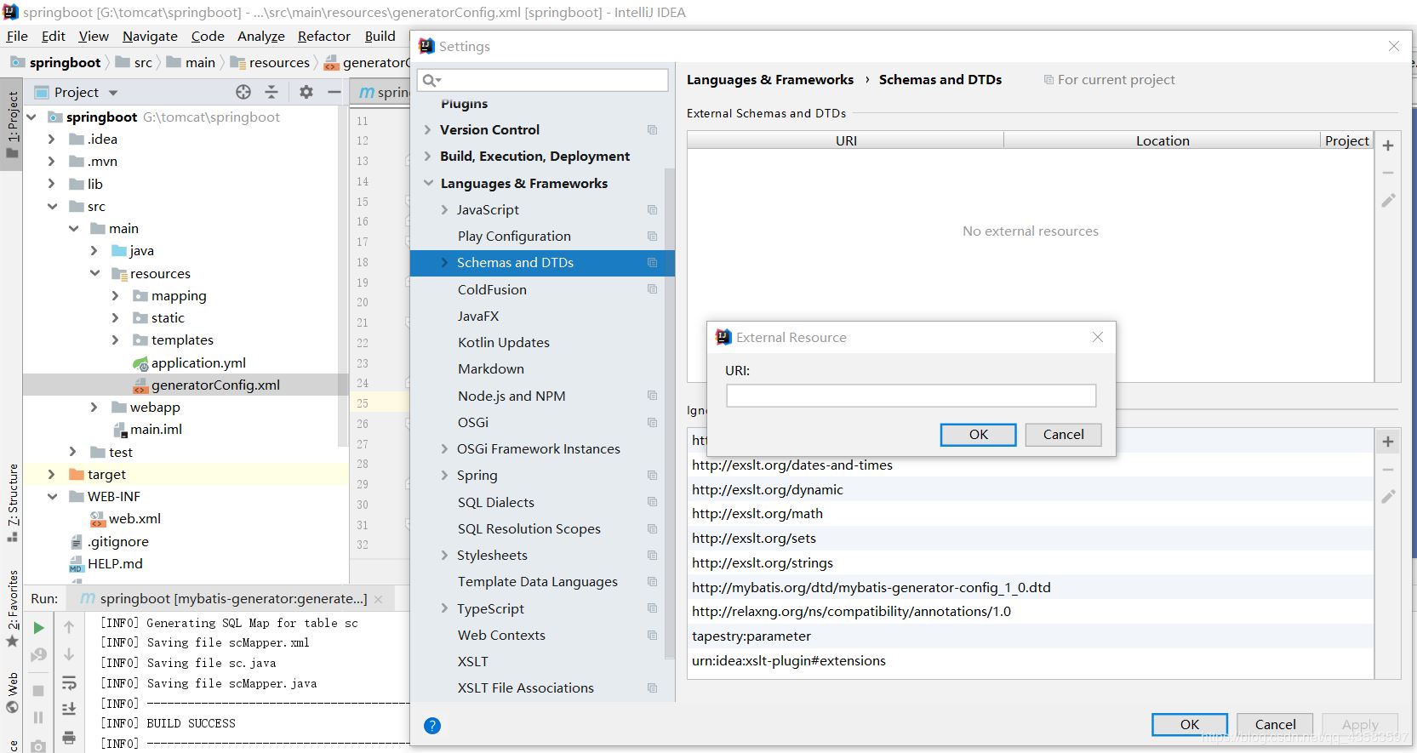Click the resources breadcrumb in navigation bar

coord(270,62)
